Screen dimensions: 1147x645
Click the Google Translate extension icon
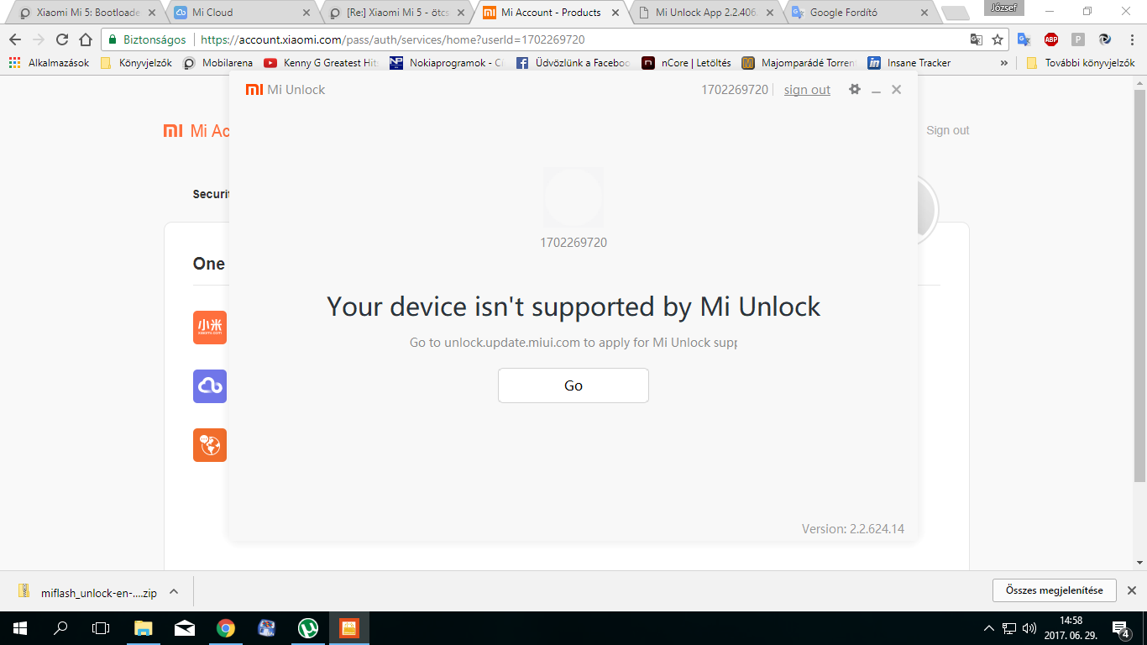click(x=1024, y=39)
